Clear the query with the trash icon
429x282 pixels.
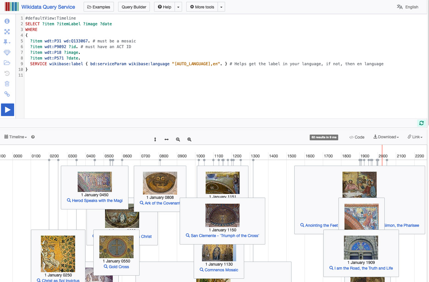click(7, 84)
